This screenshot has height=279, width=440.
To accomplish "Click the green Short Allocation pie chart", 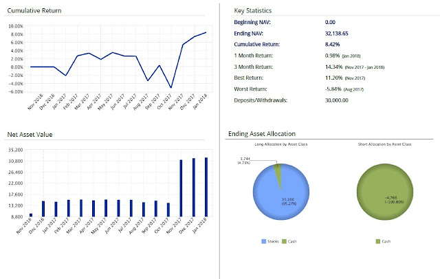I will coord(385,192).
